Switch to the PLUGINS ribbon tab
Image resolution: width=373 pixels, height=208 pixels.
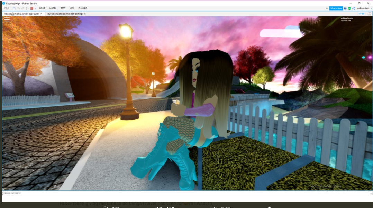click(83, 8)
